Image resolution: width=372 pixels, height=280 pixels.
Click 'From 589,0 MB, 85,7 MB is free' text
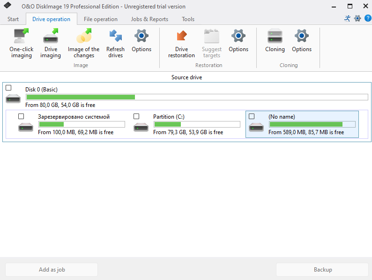click(306, 132)
